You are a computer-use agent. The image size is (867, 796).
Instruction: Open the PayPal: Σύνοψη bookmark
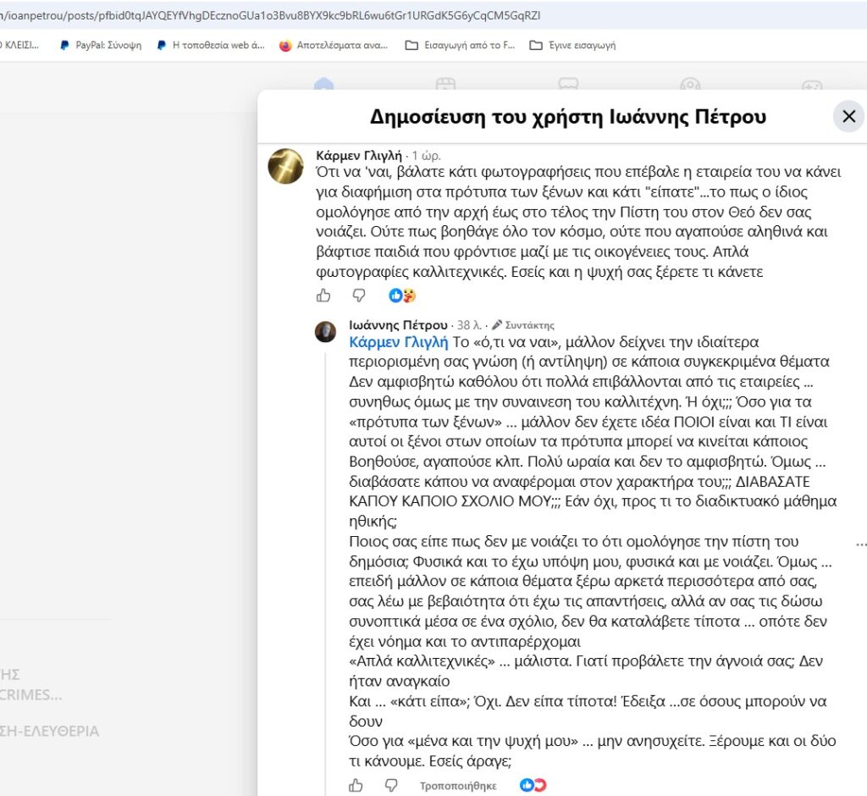coord(101,46)
